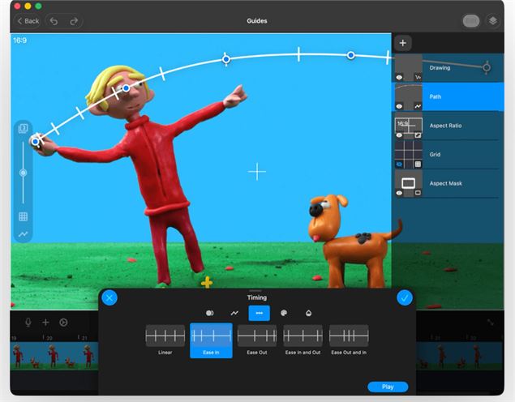Screen dimensions: 515x402
Task: Hide the Aspect Mask layer
Action: tap(400, 193)
